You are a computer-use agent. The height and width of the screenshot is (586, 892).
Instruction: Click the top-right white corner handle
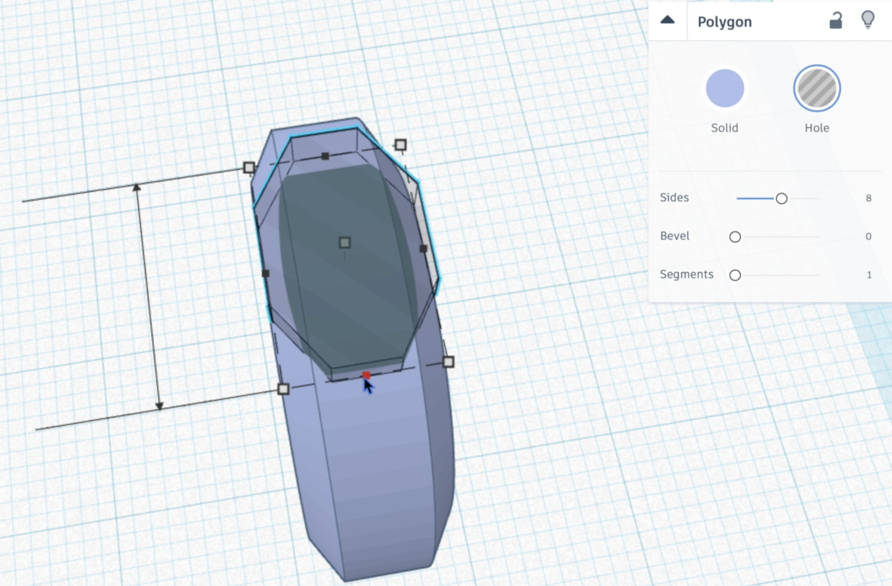(400, 145)
